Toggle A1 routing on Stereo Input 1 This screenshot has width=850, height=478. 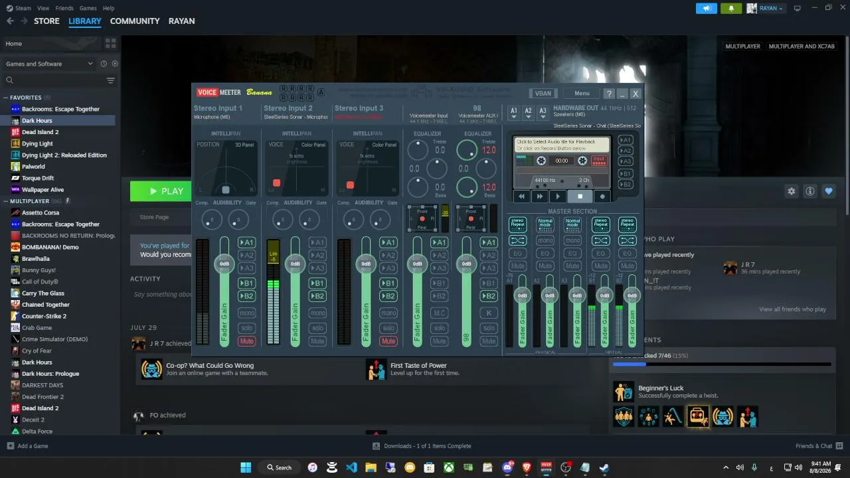tap(246, 242)
